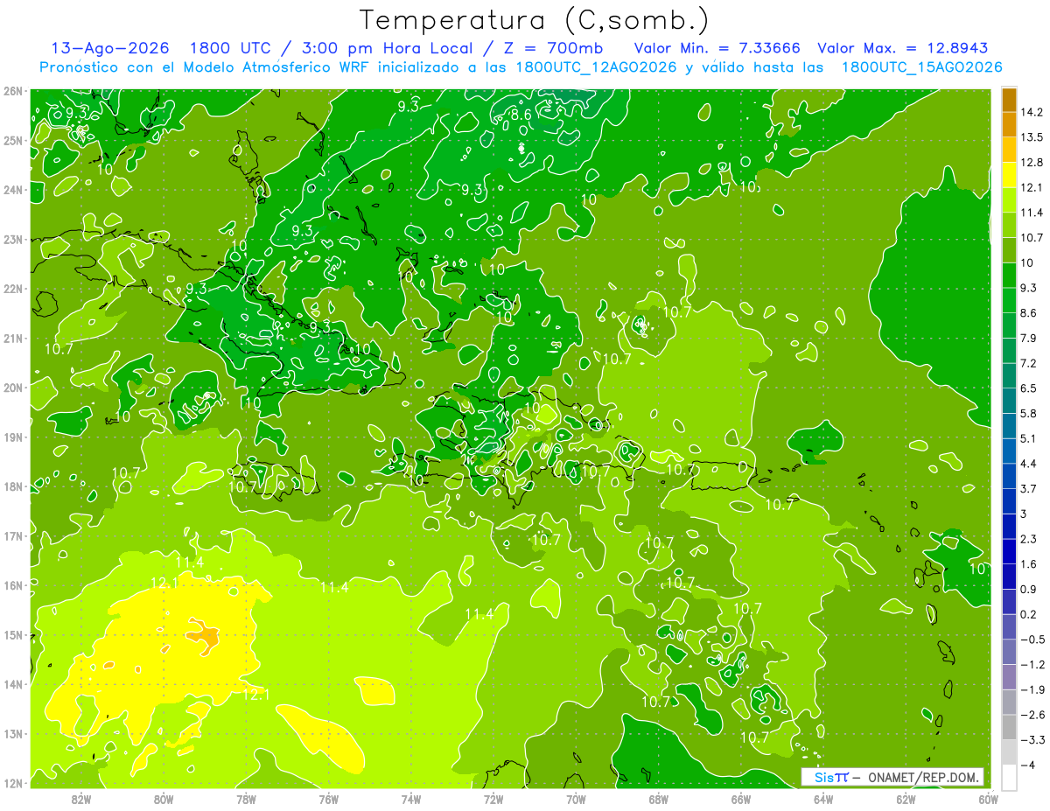
Task: Pick the dark blue swatch between 1.6 and 2.3
Action: click(1009, 552)
